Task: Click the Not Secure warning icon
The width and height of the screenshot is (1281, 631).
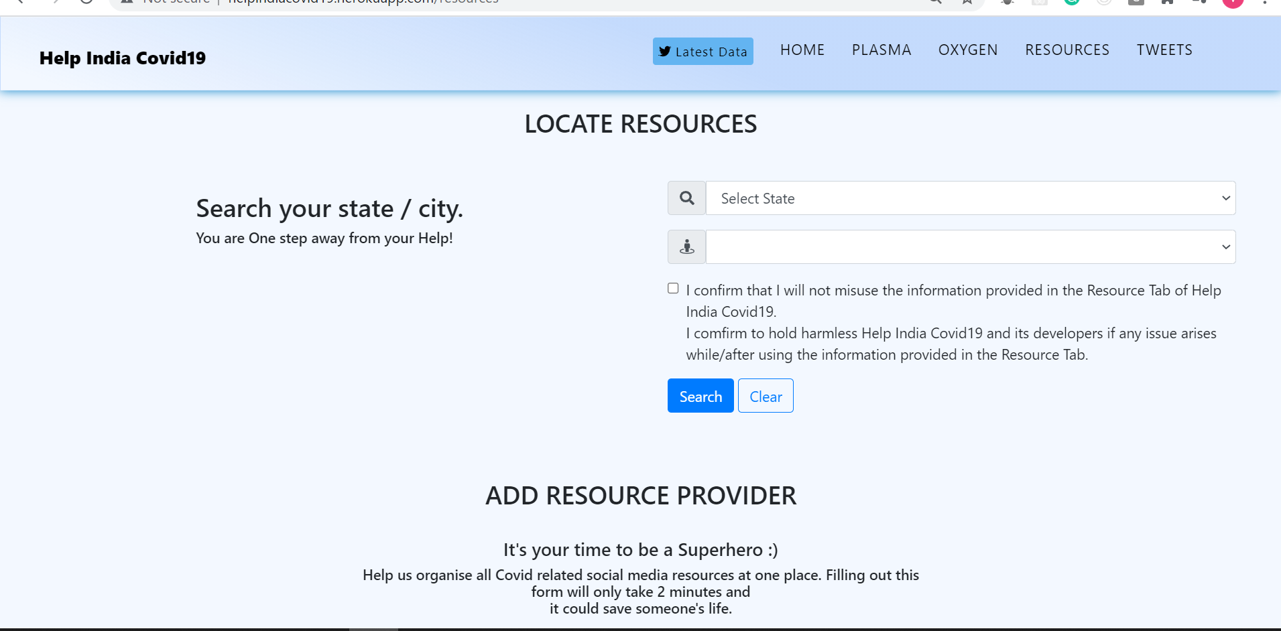Action: pos(127,2)
